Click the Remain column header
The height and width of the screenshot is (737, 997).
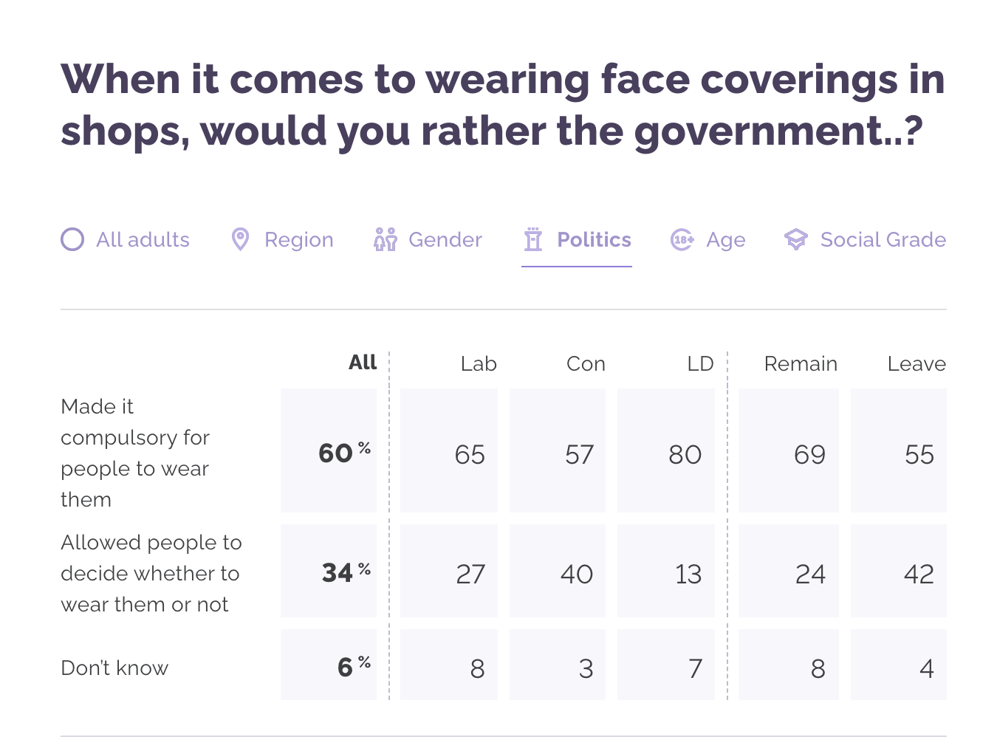tap(801, 363)
